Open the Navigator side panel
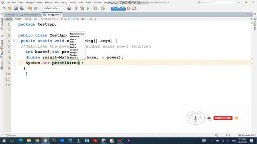This screenshot has width=257, height=144. [2, 23]
